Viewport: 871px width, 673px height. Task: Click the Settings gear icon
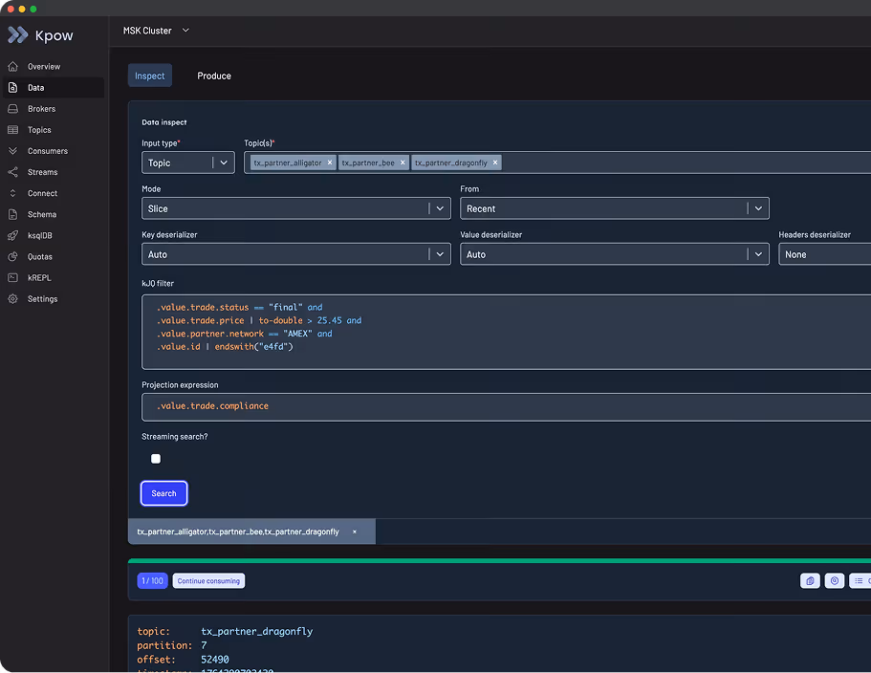[x=12, y=299]
